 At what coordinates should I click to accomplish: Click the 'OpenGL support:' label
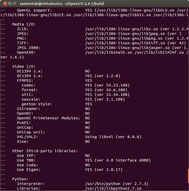(x=34, y=10)
